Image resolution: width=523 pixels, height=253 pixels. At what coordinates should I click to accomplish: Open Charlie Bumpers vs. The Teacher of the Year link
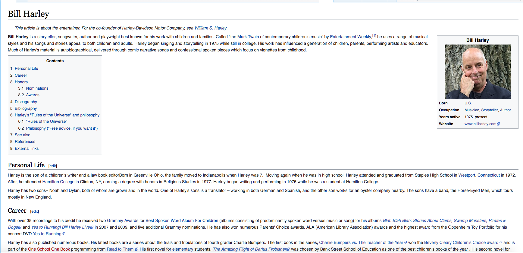[x=361, y=242]
